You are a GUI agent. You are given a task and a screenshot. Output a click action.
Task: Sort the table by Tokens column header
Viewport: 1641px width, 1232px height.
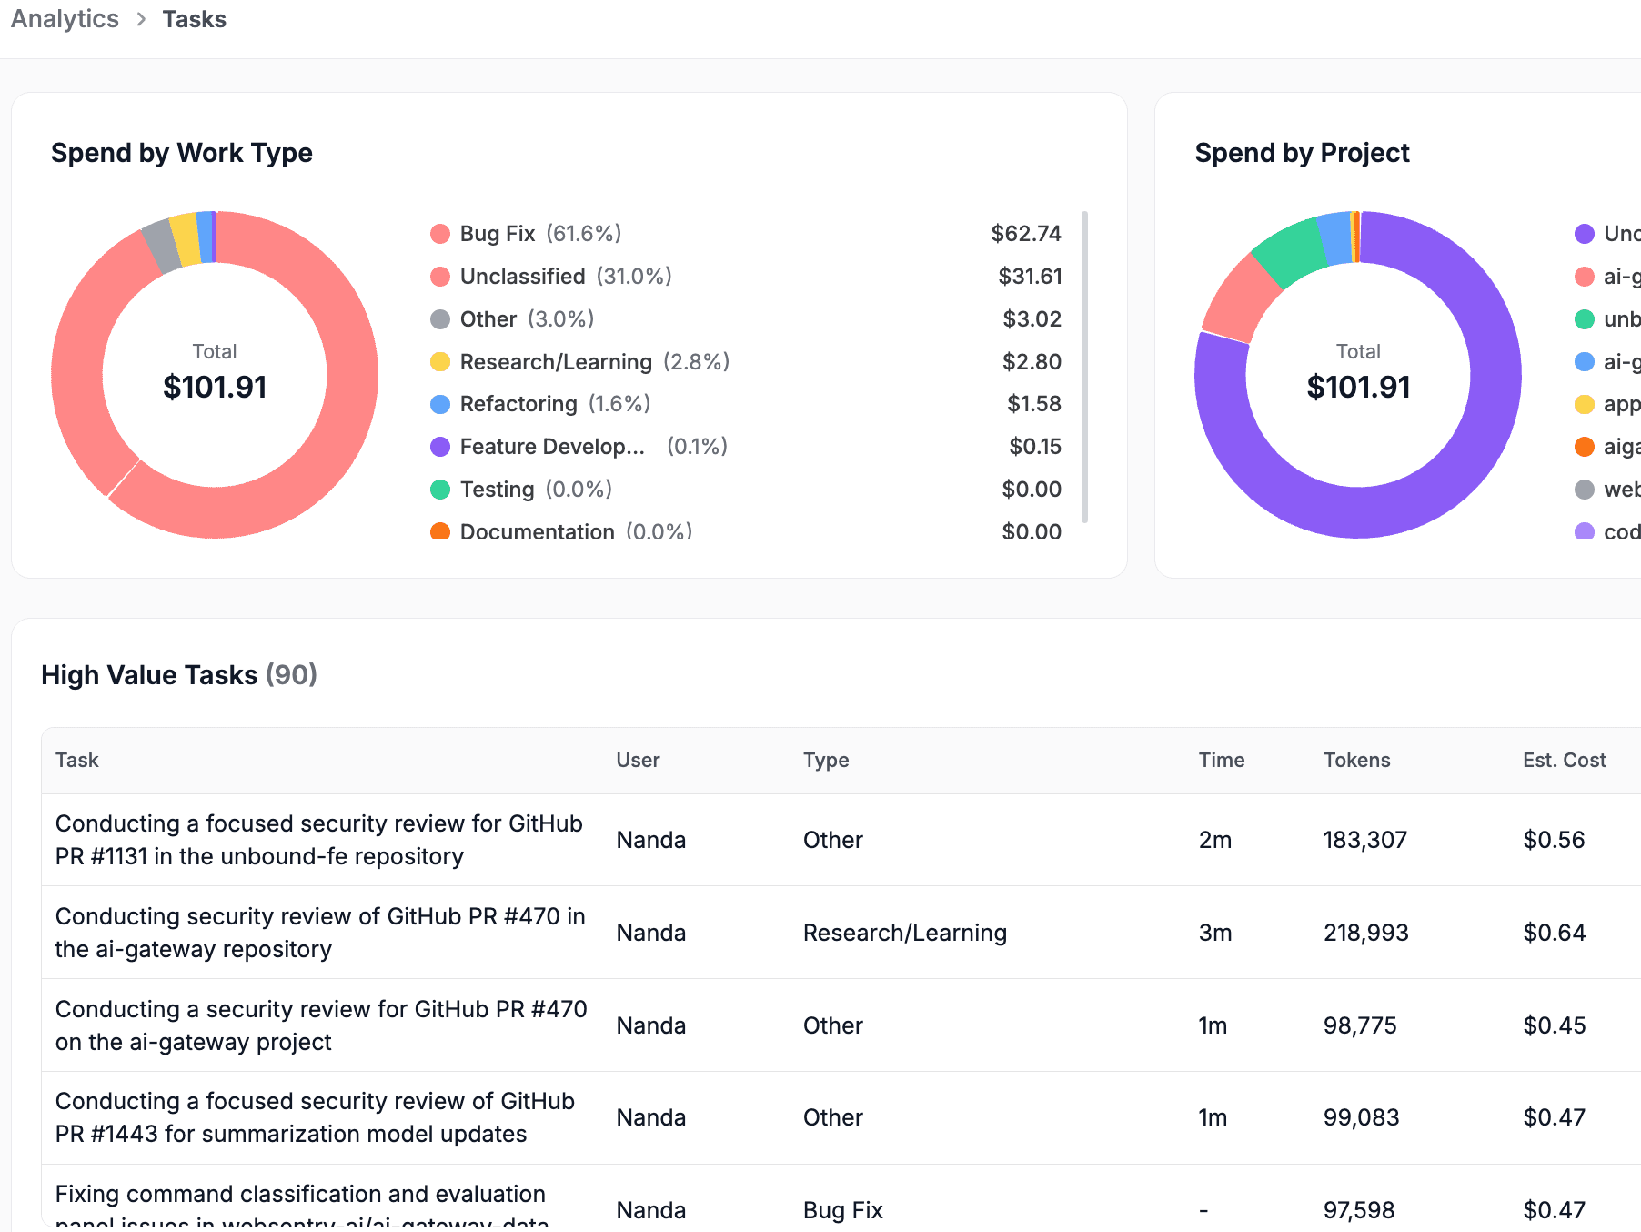[x=1356, y=760]
